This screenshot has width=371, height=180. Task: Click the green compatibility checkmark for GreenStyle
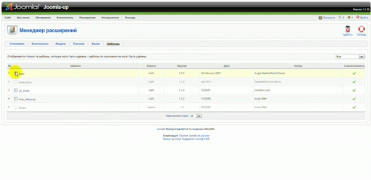pos(354,82)
